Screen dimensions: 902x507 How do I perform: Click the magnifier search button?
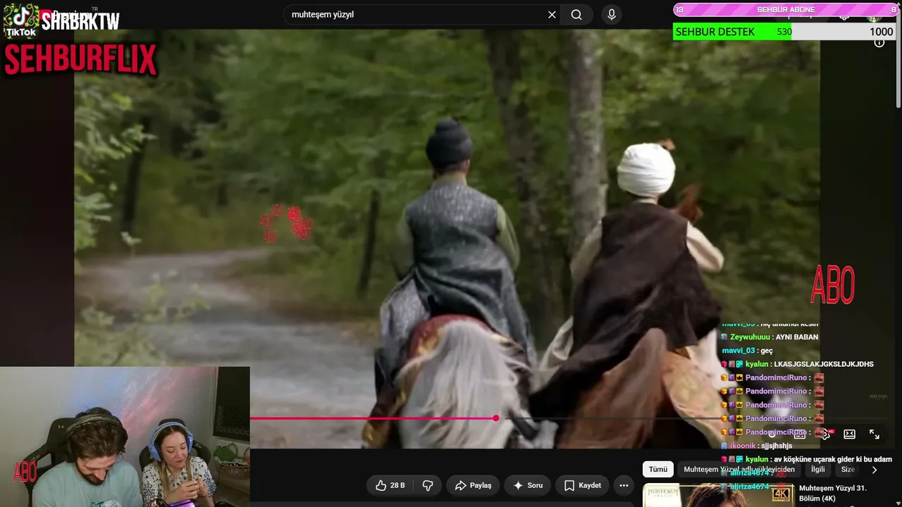tap(576, 15)
